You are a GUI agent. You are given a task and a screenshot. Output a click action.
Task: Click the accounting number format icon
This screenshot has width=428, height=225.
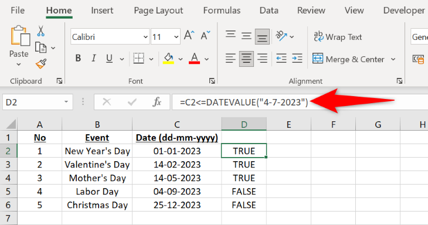tap(418, 59)
